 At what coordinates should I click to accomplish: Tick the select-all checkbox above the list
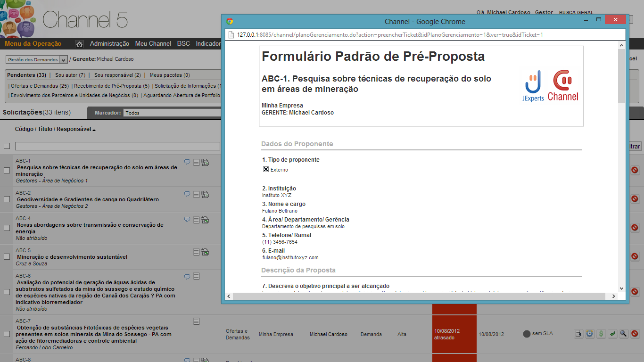tap(7, 146)
